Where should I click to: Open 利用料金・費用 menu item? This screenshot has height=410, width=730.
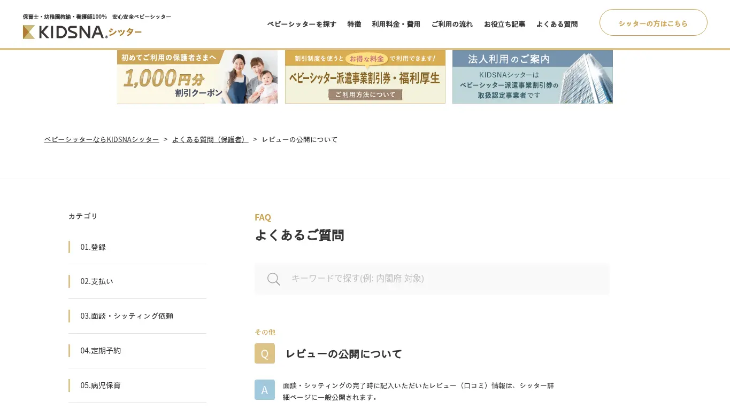click(x=396, y=24)
